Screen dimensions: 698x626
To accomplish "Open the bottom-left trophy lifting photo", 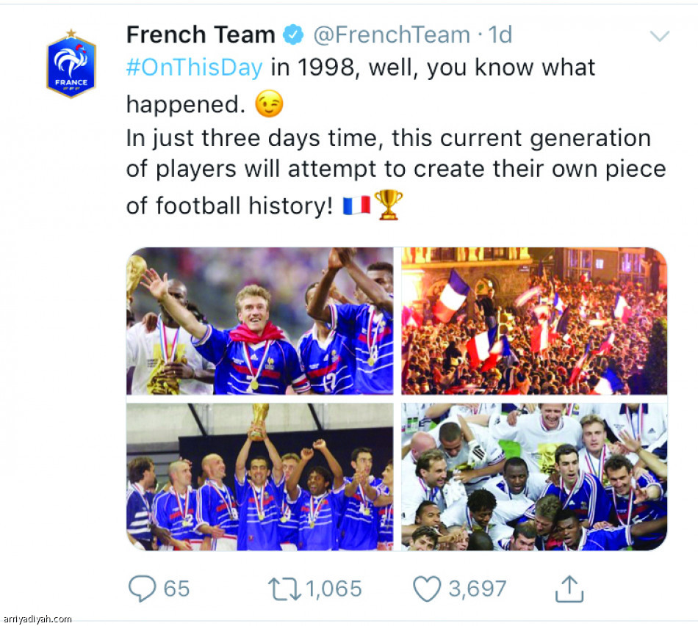I will [259, 476].
